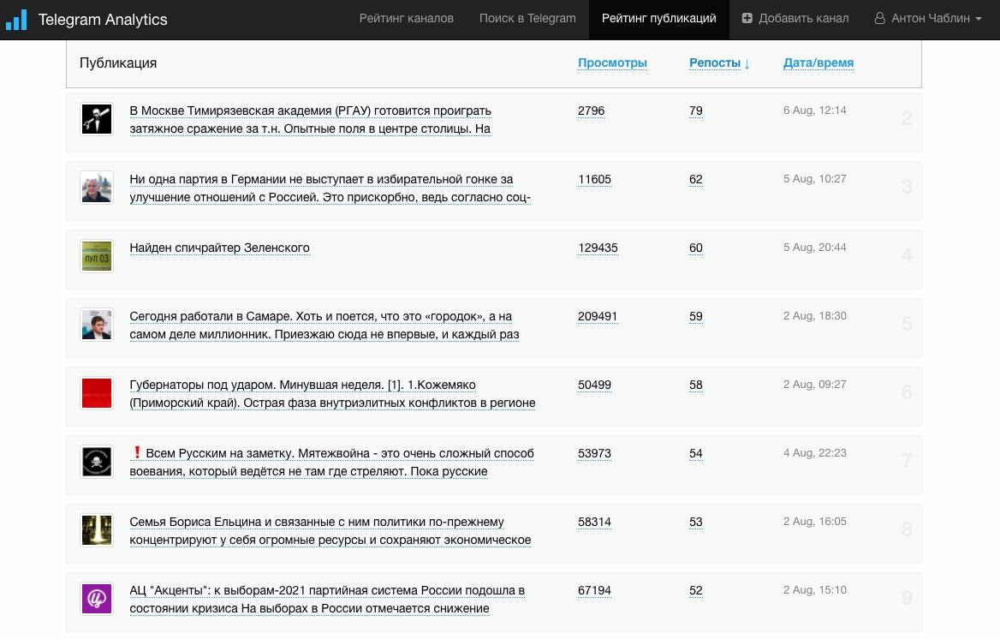
Task: Switch to Поиск в Telegram tab
Action: coord(527,19)
